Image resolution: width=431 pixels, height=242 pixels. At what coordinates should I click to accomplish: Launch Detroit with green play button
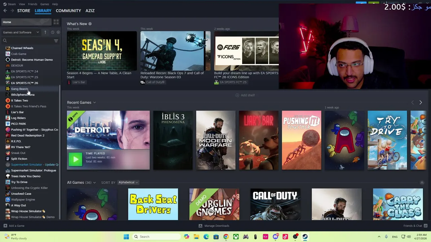(x=75, y=159)
